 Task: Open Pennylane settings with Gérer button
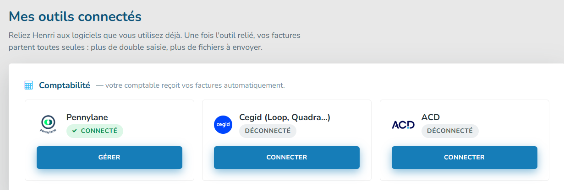[110, 158]
